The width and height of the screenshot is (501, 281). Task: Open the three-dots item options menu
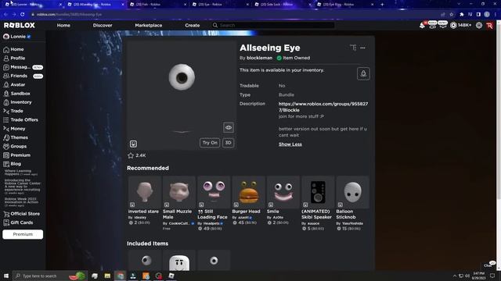[x=362, y=48]
